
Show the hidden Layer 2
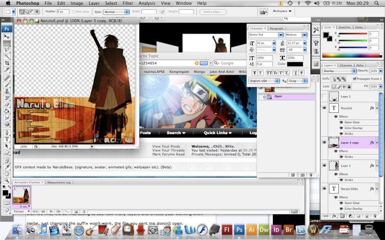pos(324,96)
